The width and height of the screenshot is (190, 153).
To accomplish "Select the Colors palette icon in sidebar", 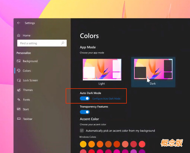I will (x=18, y=71).
